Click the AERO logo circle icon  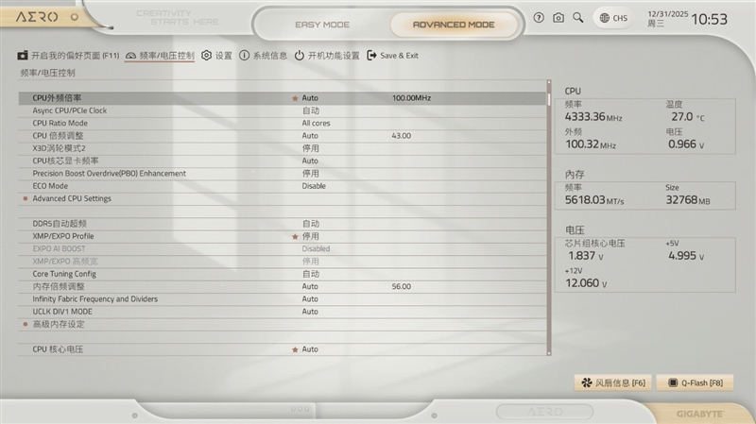click(75, 17)
